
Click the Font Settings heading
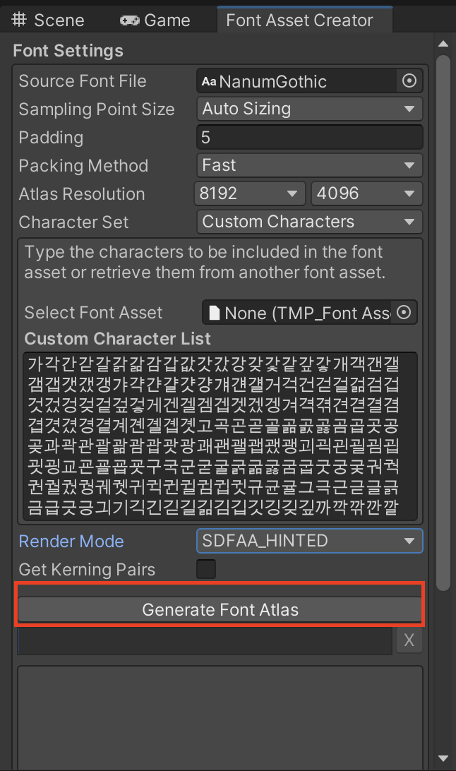click(x=68, y=51)
